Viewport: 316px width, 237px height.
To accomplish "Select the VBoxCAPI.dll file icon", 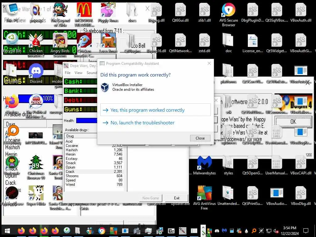I will 301,165.
